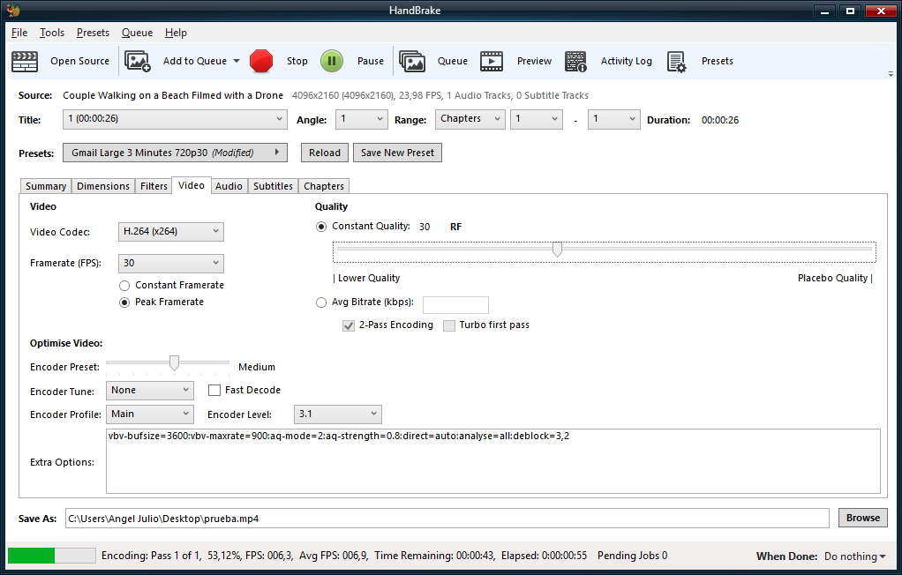Open the Encoder Level dropdown
902x575 pixels.
tap(339, 414)
